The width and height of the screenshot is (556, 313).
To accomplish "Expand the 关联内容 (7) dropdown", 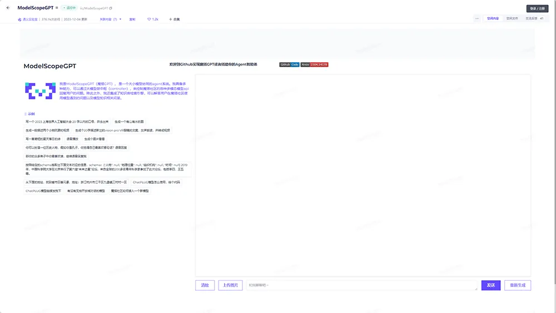I will 110,19.
